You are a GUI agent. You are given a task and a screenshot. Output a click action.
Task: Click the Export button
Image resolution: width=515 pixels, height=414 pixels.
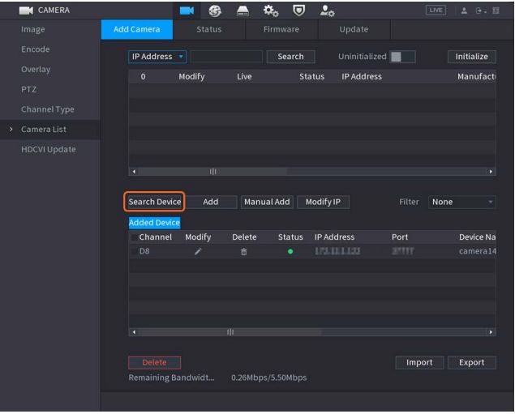coord(472,362)
